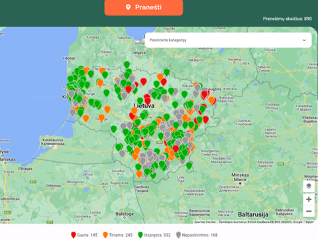318x239 pixels.
Task: Select the lone green pin west of Jelgava
Action: click(x=127, y=64)
